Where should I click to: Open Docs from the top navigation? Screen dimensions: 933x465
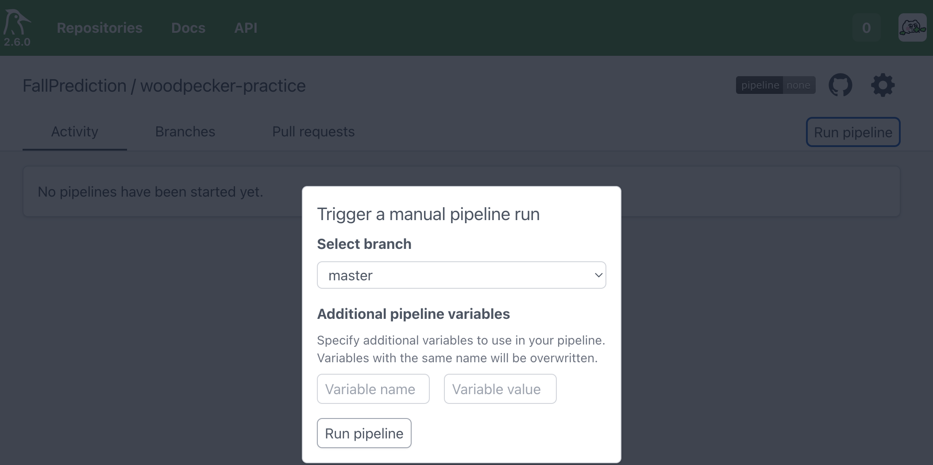tap(188, 28)
